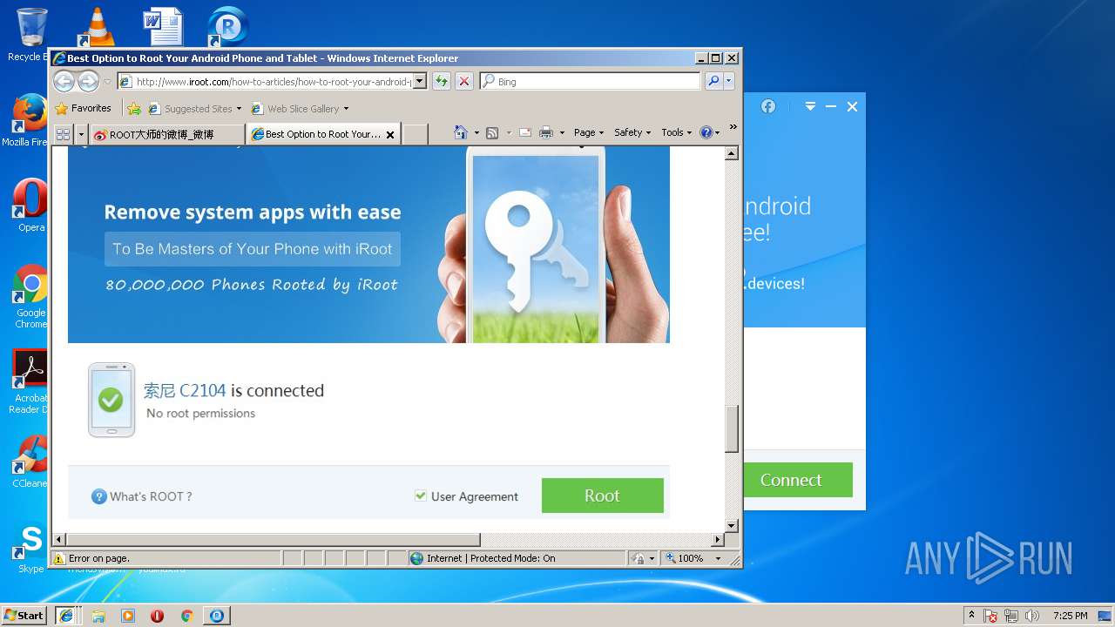Expand search provider dropdown arrow
Viewport: 1115px width, 627px height.
(729, 81)
